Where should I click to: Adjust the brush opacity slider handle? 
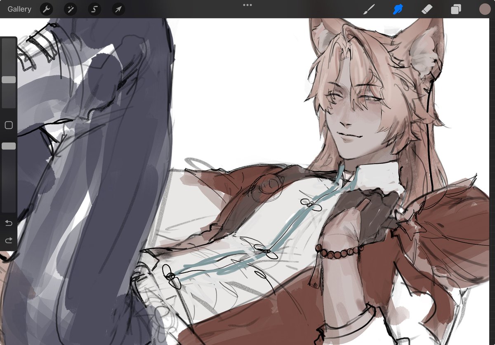click(x=9, y=146)
